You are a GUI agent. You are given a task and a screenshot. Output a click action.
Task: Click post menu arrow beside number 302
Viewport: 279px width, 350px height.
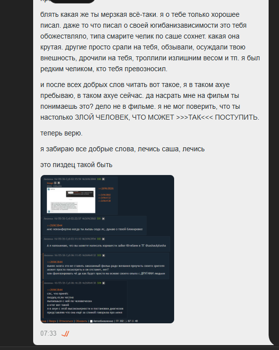click(103, 239)
